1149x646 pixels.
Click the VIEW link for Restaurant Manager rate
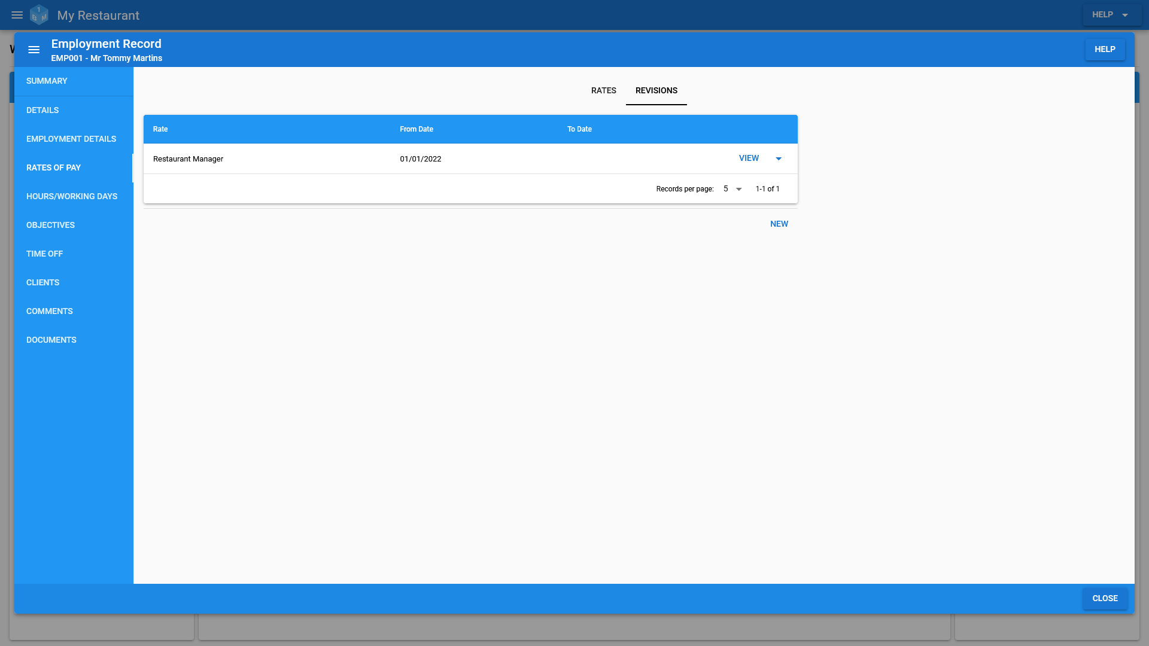(x=749, y=158)
